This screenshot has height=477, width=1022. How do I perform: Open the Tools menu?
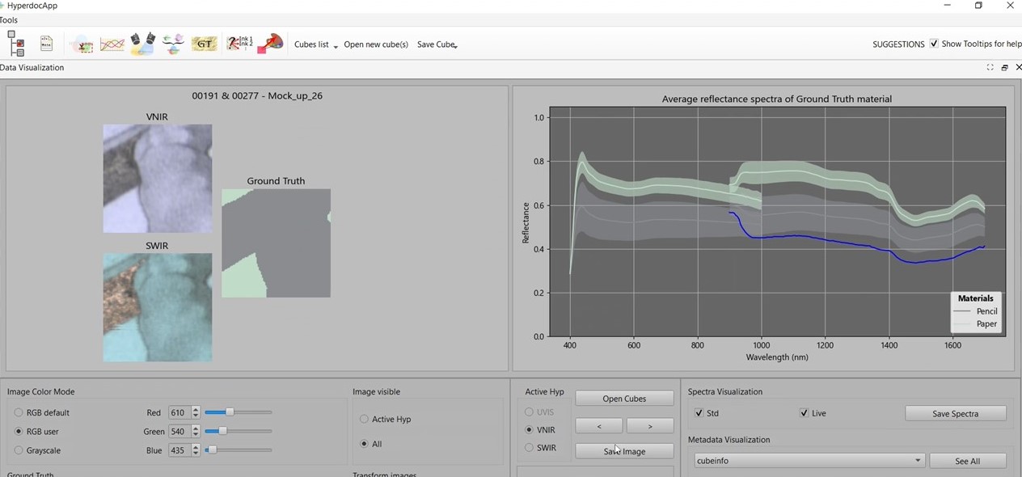tap(9, 20)
